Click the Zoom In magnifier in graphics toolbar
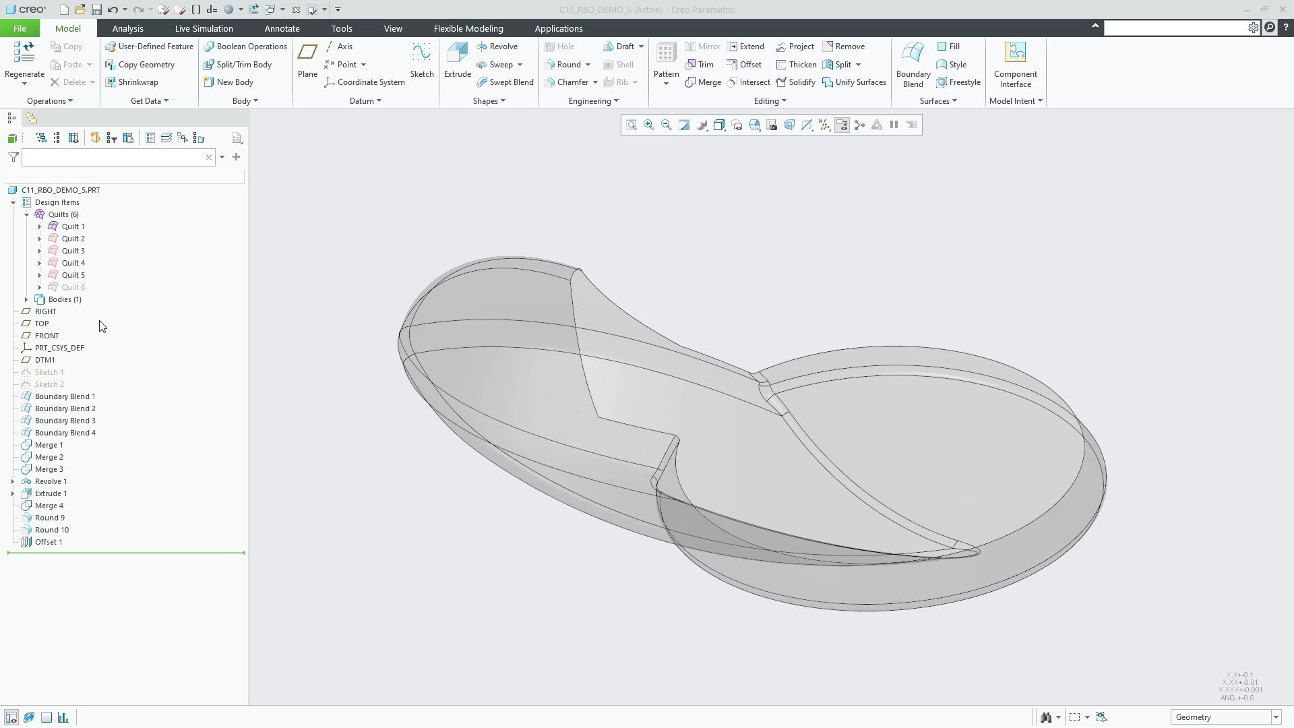The height and width of the screenshot is (728, 1294). 649,125
